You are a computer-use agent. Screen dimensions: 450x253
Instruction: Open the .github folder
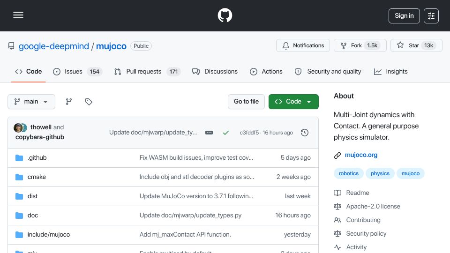tap(37, 158)
